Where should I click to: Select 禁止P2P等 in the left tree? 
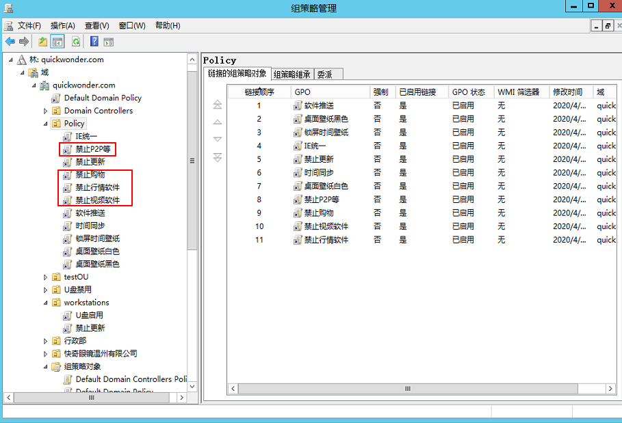coord(93,149)
